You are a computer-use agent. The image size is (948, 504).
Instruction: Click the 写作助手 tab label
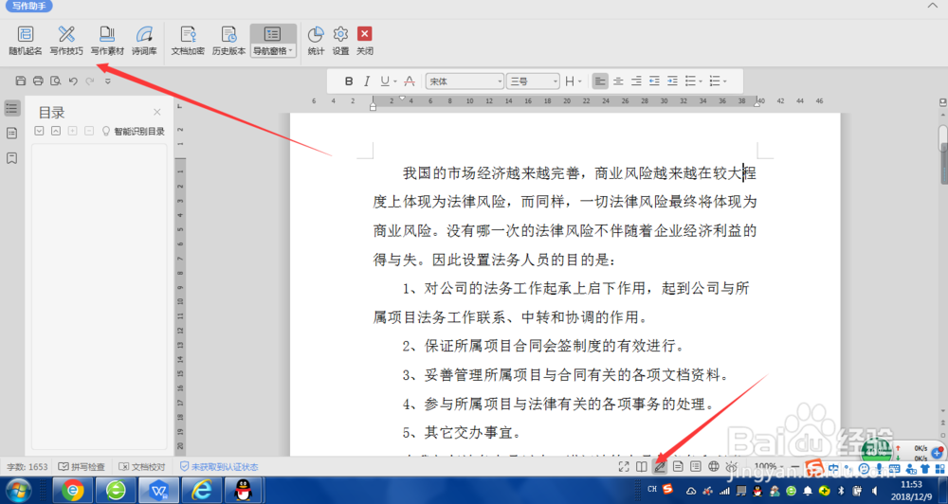click(29, 6)
